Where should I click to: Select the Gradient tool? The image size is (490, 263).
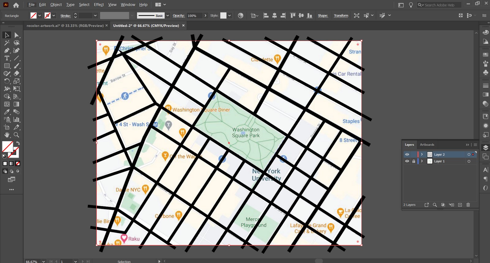[x=17, y=104]
